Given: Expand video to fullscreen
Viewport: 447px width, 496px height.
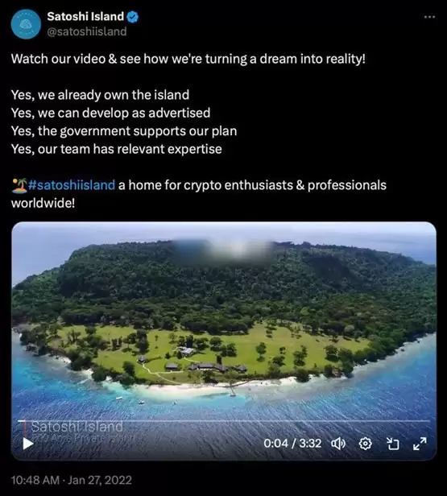Looking at the screenshot, I should 420,444.
